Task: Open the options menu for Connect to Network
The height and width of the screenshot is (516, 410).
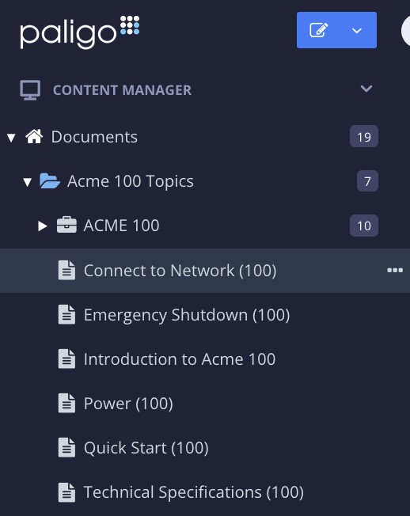Action: pyautogui.click(x=395, y=270)
